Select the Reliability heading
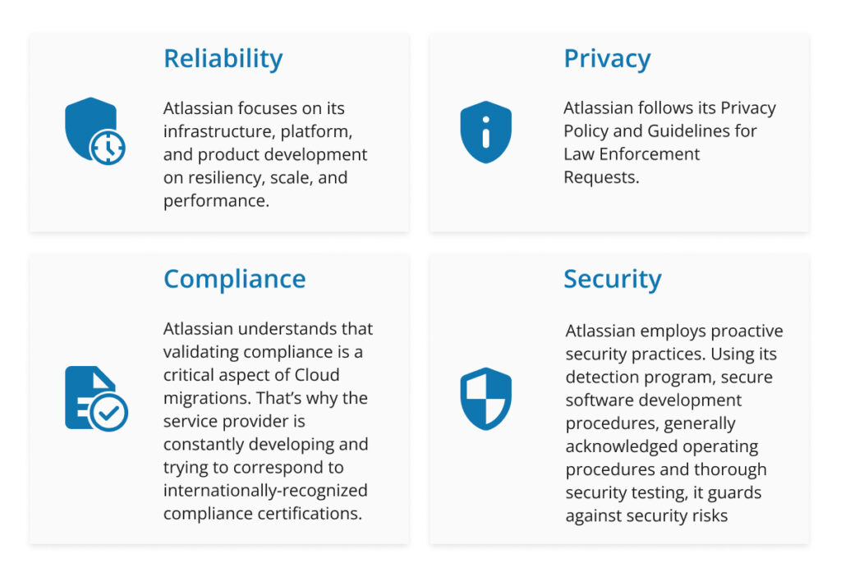Viewport: 841px width, 576px height. [x=223, y=59]
